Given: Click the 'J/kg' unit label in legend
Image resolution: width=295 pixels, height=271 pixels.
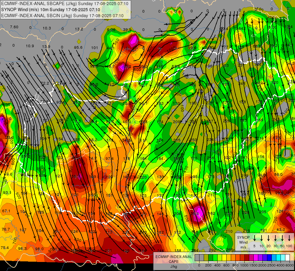Looking at the screenshot, I should click(x=174, y=266).
